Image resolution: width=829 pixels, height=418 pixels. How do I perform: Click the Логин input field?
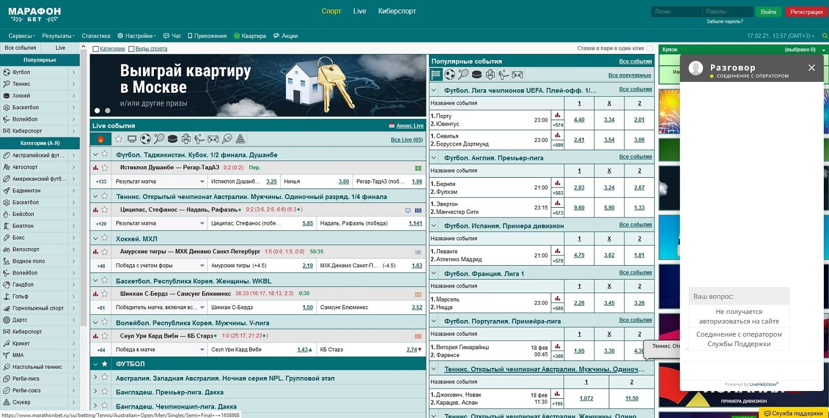point(676,11)
